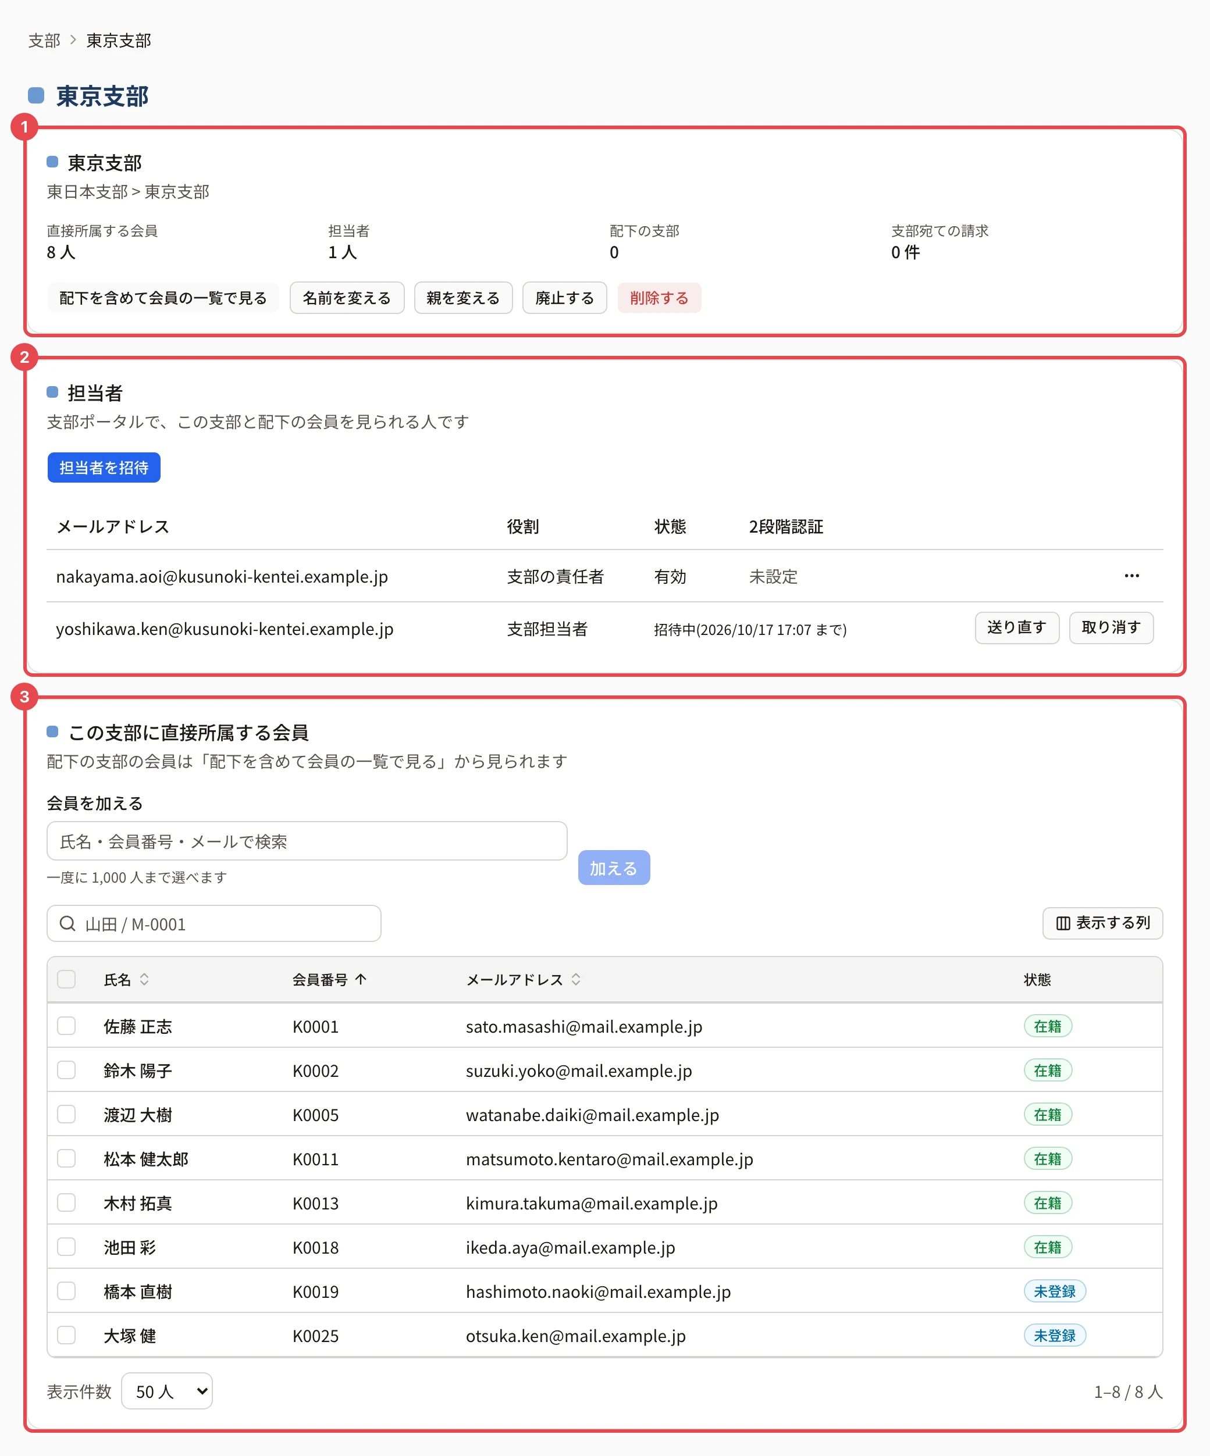Focus the 氏名・会員番号・メールで検索 field

click(307, 841)
